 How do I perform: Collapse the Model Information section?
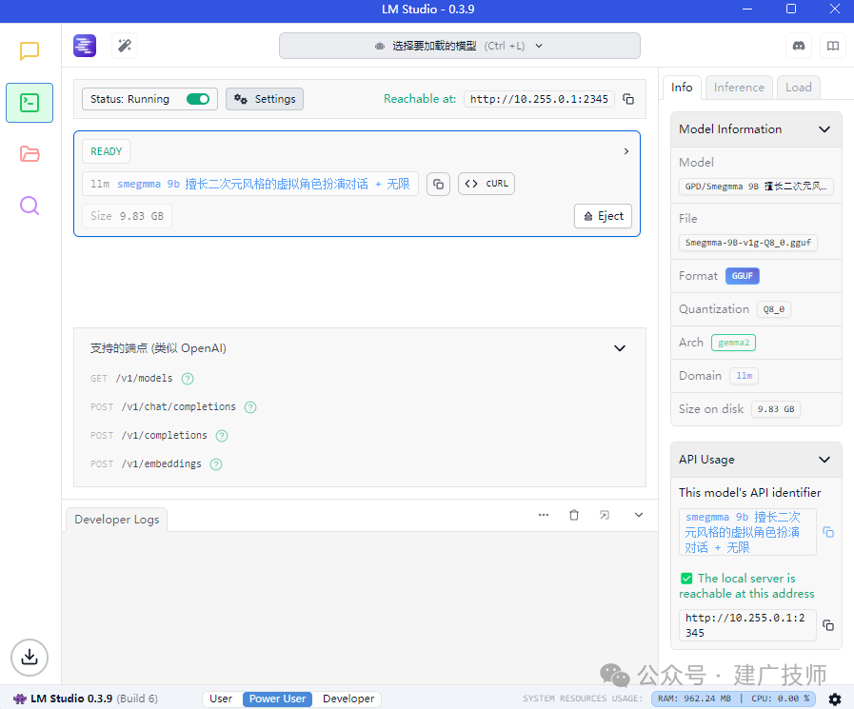click(x=824, y=129)
